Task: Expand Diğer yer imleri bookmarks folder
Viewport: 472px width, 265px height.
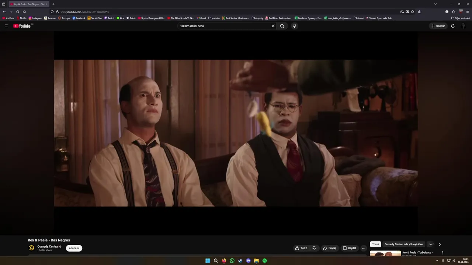Action: coord(461,18)
